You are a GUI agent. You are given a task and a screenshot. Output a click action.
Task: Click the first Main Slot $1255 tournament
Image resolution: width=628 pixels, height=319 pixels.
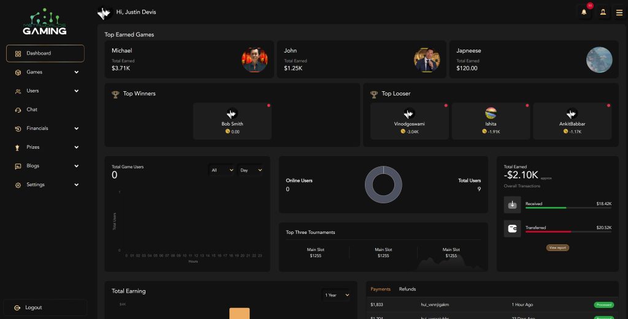[316, 253]
